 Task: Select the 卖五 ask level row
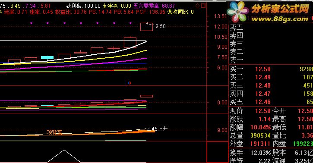pos(271,27)
